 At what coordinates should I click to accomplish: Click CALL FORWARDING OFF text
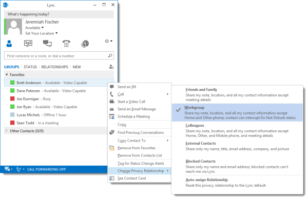click(x=46, y=169)
